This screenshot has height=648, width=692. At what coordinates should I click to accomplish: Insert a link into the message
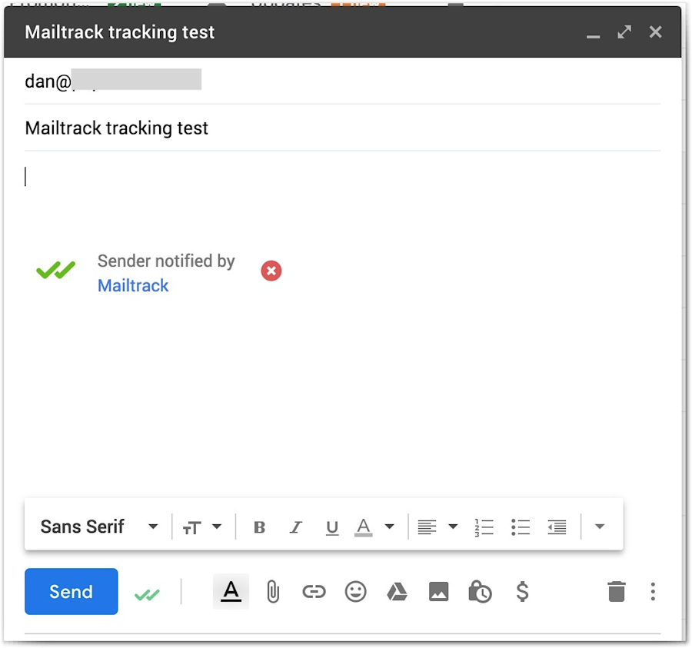(x=314, y=592)
